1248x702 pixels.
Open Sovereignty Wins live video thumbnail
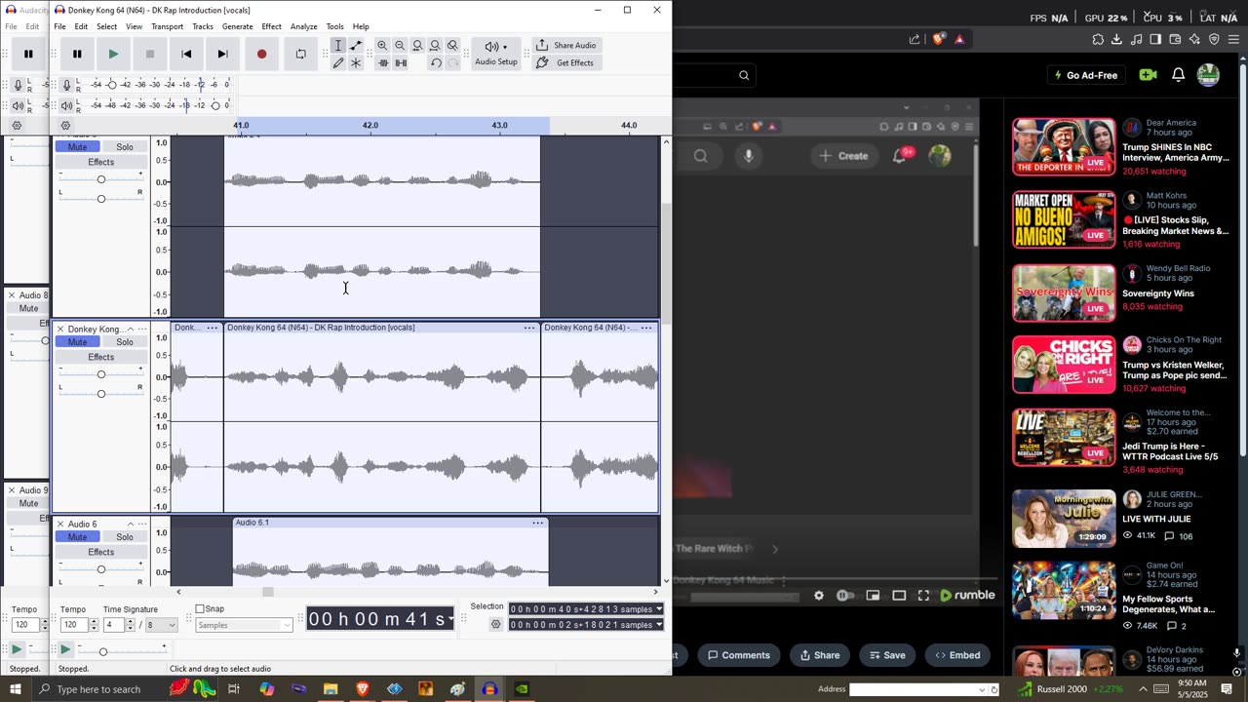click(x=1064, y=292)
